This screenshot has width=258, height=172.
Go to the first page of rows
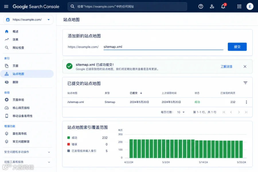[x=224, y=112]
